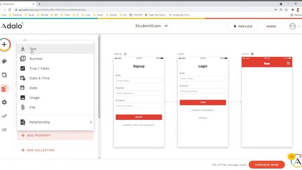Click the Already Have An Account link
This screenshot has width=302, height=170.
click(139, 125)
